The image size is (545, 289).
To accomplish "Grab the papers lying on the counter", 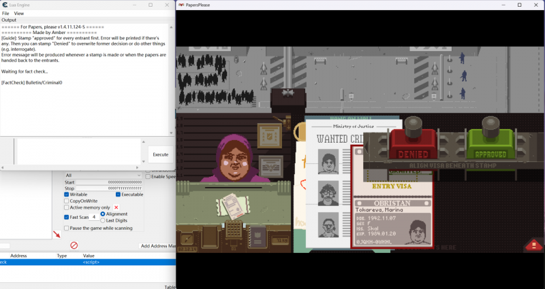I will point(232,206).
